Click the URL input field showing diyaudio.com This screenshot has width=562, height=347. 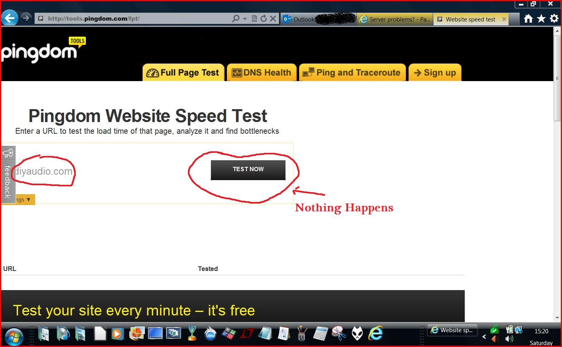(x=105, y=171)
